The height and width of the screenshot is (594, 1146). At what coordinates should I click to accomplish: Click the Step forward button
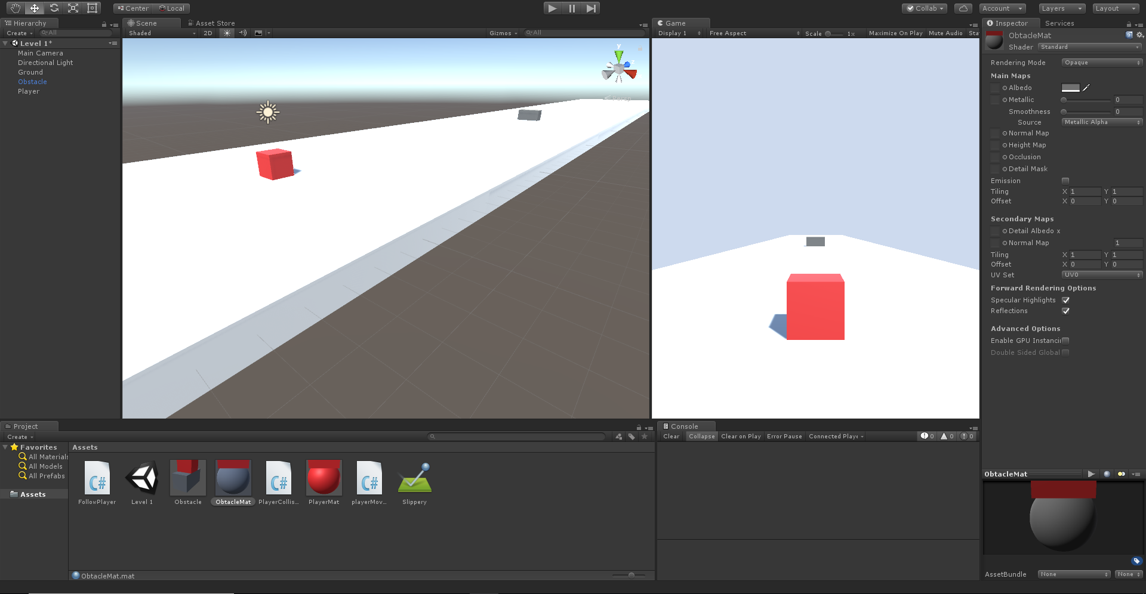coord(590,8)
